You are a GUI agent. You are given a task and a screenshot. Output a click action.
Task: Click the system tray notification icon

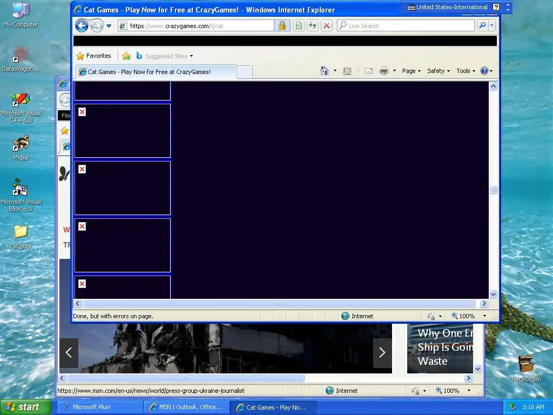[512, 407]
